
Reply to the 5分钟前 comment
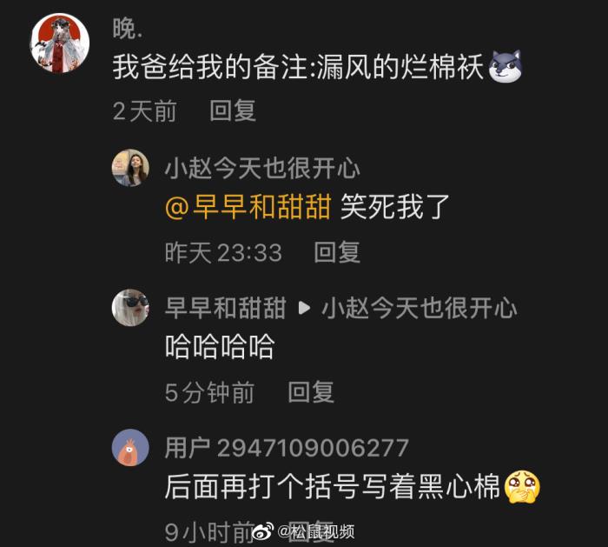click(x=311, y=391)
